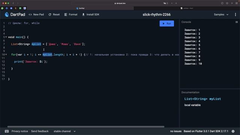This screenshot has height=135, width=240.
Task: Reload the page with the refresh icon
Action: tap(167, 3)
